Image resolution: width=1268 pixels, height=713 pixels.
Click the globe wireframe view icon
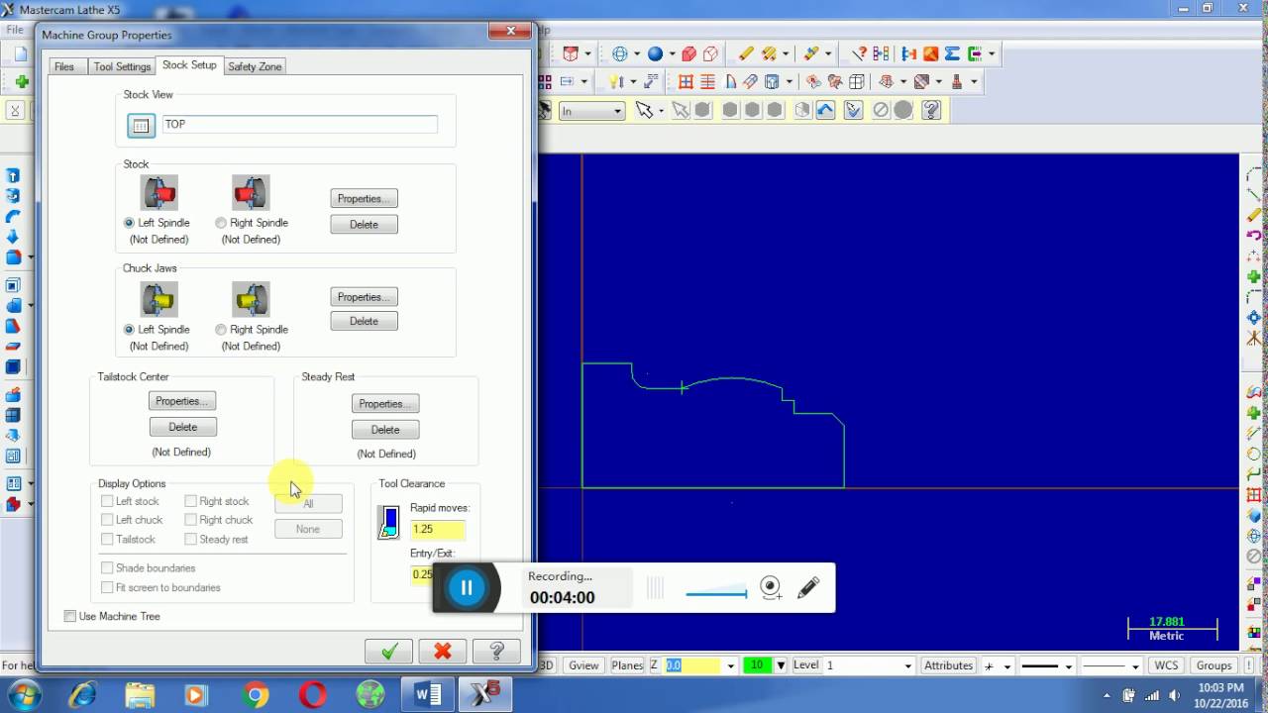click(x=620, y=53)
